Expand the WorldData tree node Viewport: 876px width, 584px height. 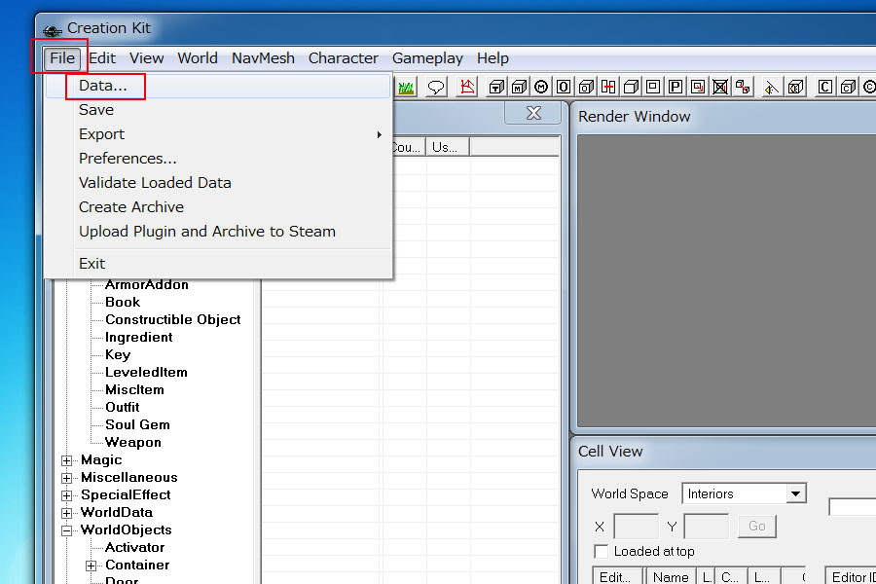[x=66, y=513]
